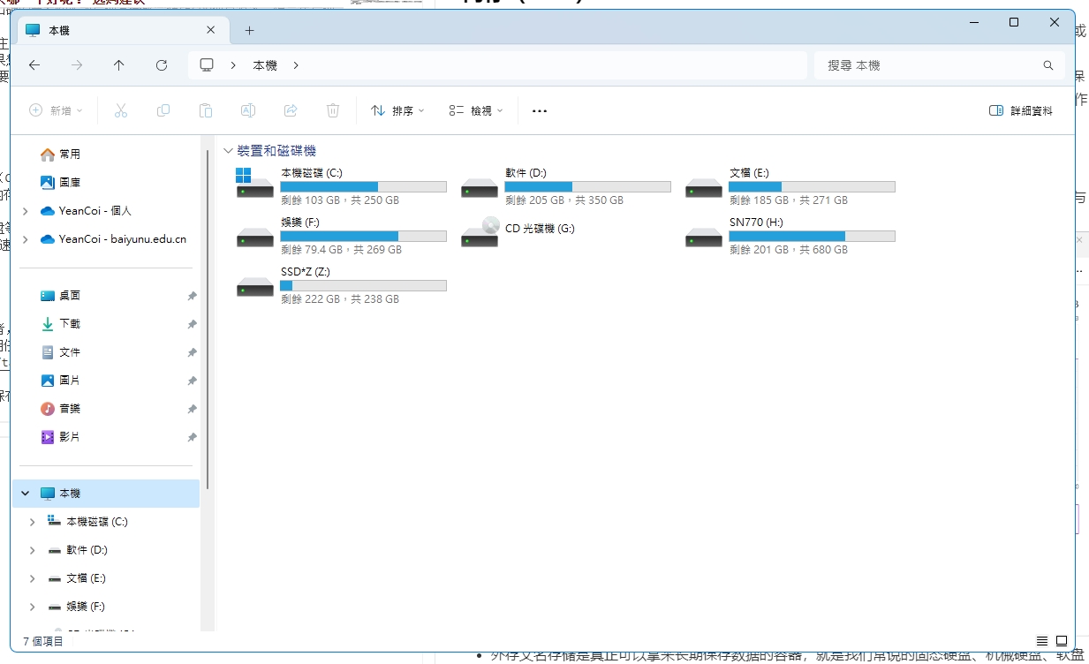The width and height of the screenshot is (1089, 664).
Task: Click the Refresh icon in navigation bar
Action: click(x=161, y=65)
